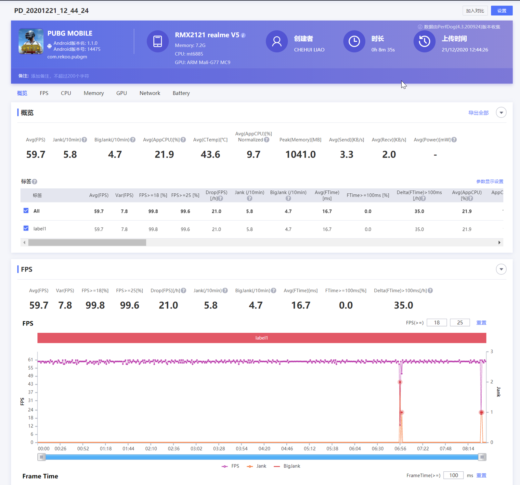The width and height of the screenshot is (520, 485).
Task: Click the 导出全部 export link
Action: (478, 113)
